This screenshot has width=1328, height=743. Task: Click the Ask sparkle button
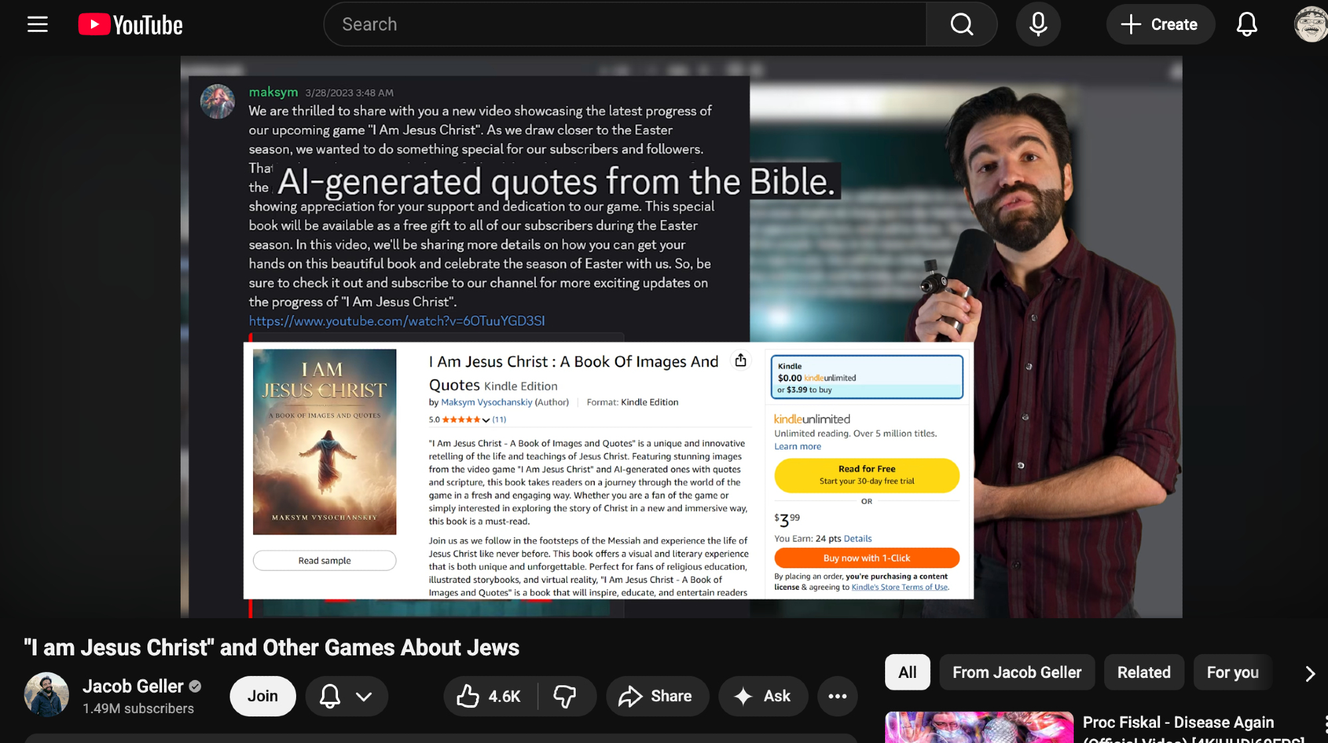[763, 696]
